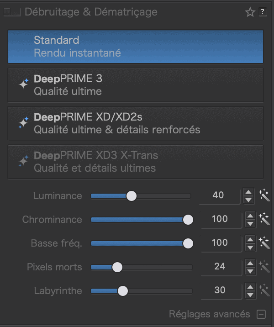Screen dimensions: 274x327
Task: Click the Luminance value stepper arrows
Action: pyautogui.click(x=248, y=196)
